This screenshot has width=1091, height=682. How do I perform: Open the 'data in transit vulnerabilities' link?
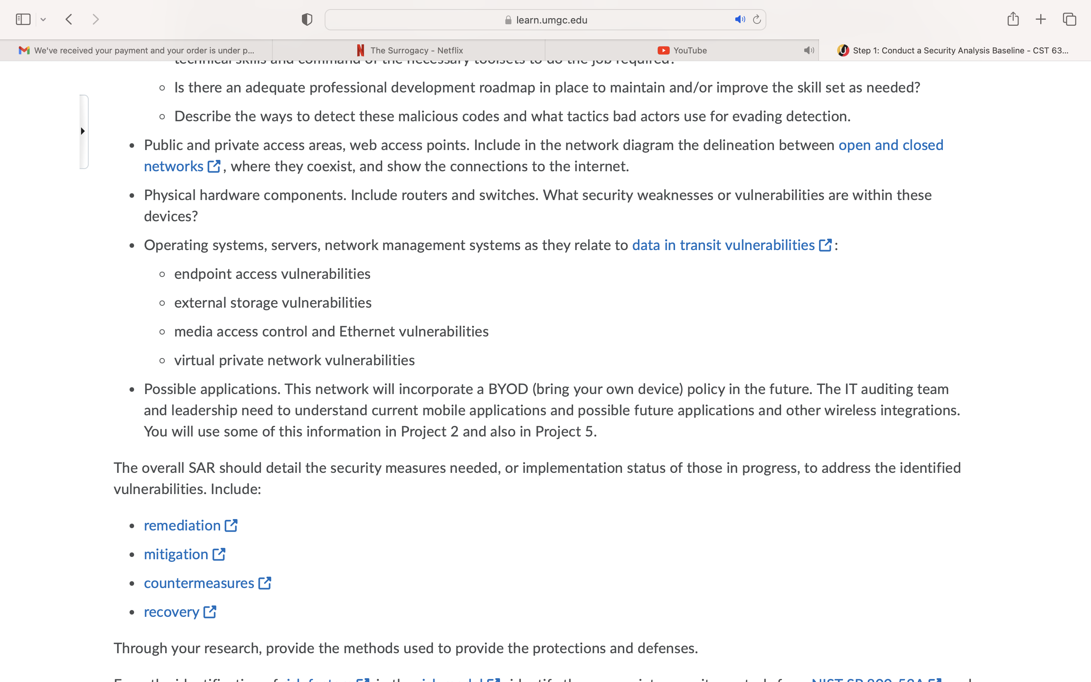click(723, 246)
